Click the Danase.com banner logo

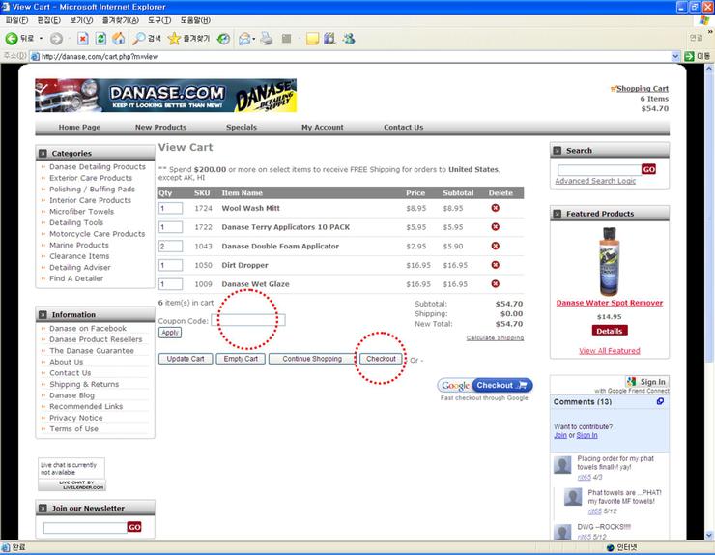(166, 96)
